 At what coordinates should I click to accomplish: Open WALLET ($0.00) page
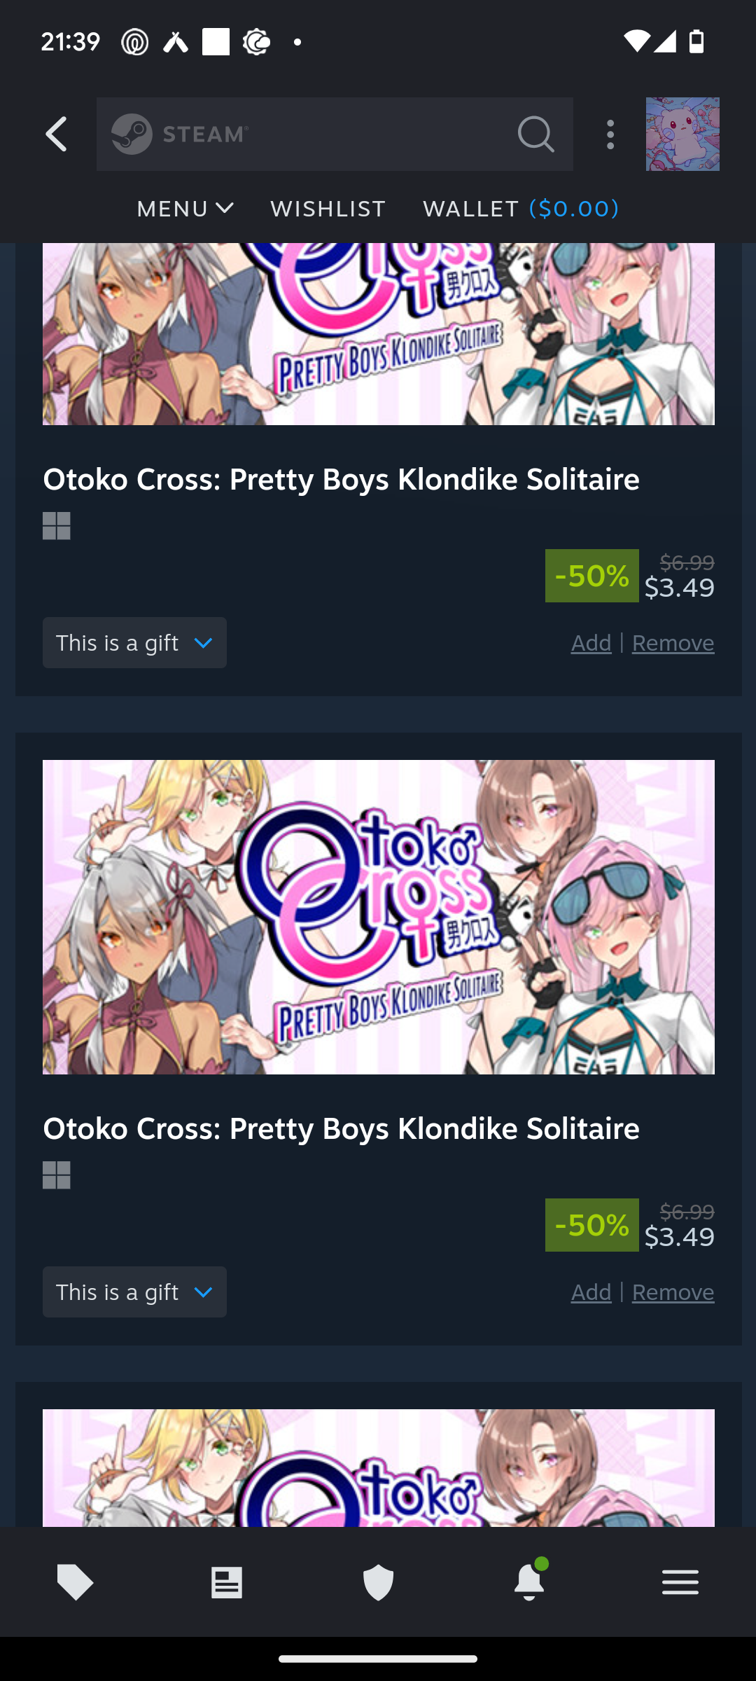(521, 209)
